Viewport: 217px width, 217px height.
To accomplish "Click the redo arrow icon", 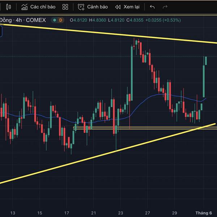I will pyautogui.click(x=165, y=7).
